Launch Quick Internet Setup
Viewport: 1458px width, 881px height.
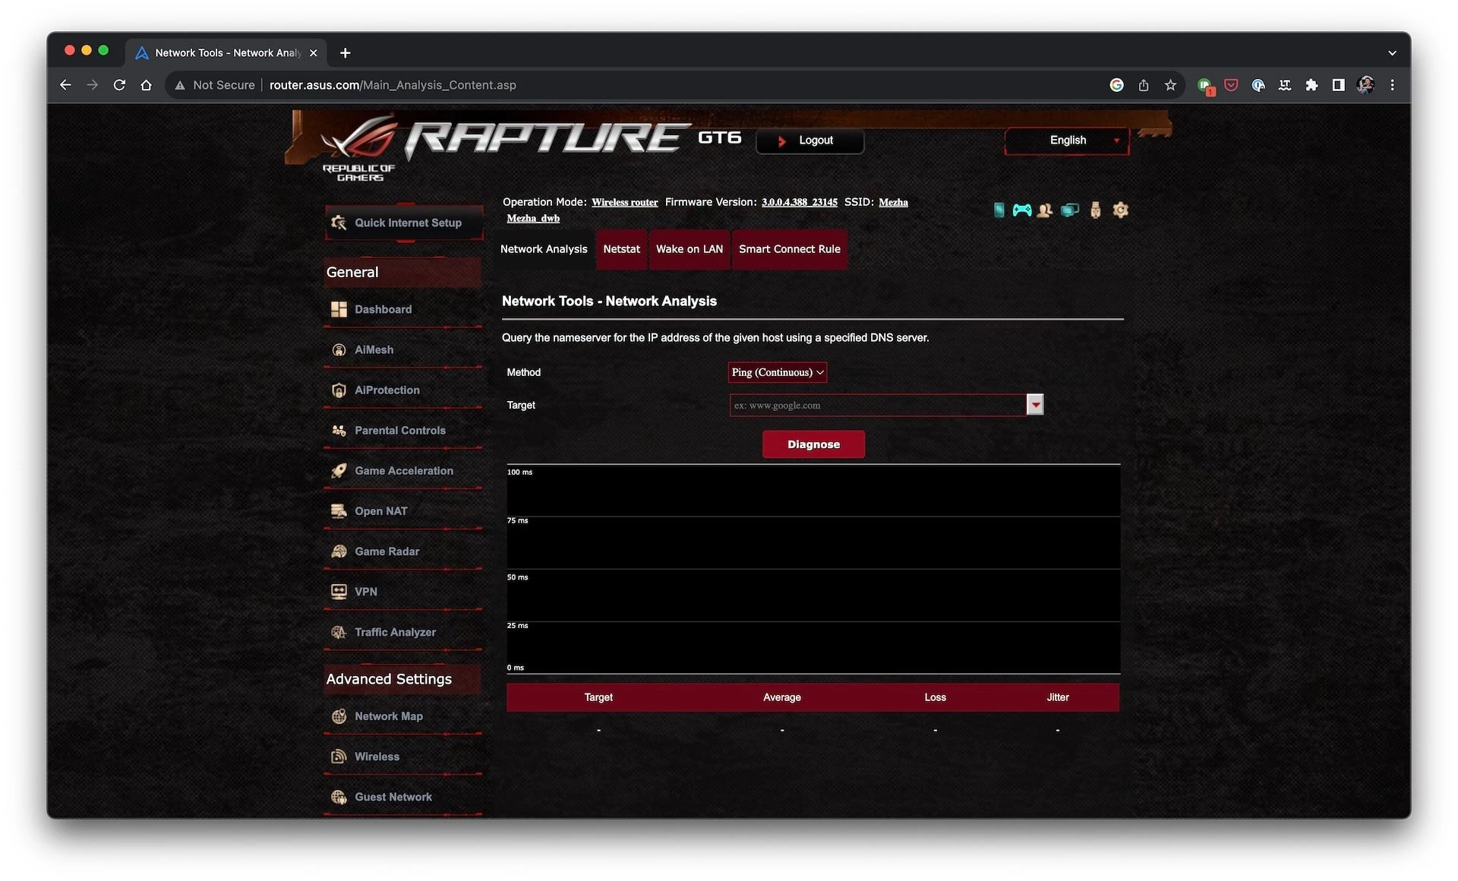pyautogui.click(x=404, y=223)
